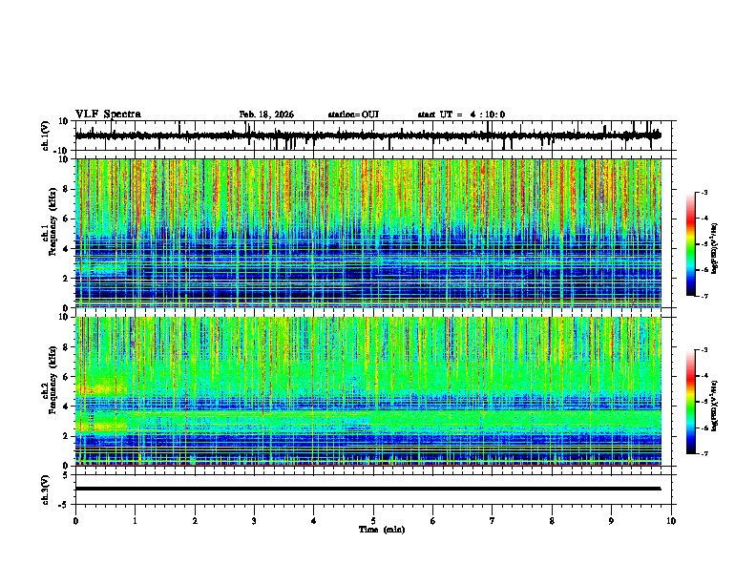Select the date "Feb. 18, 2026"

(x=266, y=115)
